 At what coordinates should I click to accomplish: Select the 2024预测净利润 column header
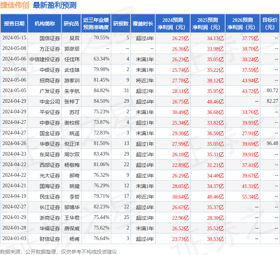coord(173,23)
